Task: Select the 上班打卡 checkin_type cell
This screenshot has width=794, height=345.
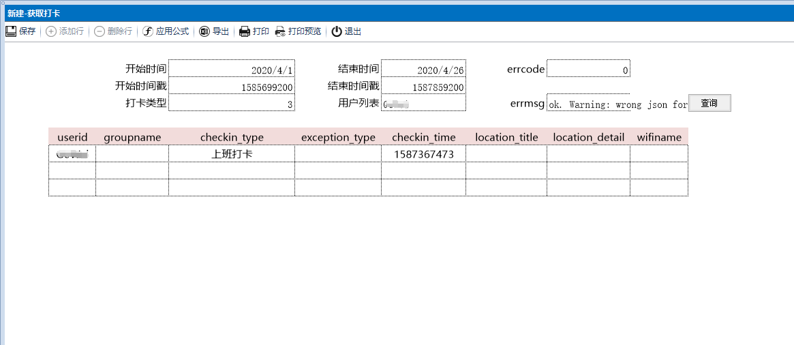Action: tap(232, 154)
